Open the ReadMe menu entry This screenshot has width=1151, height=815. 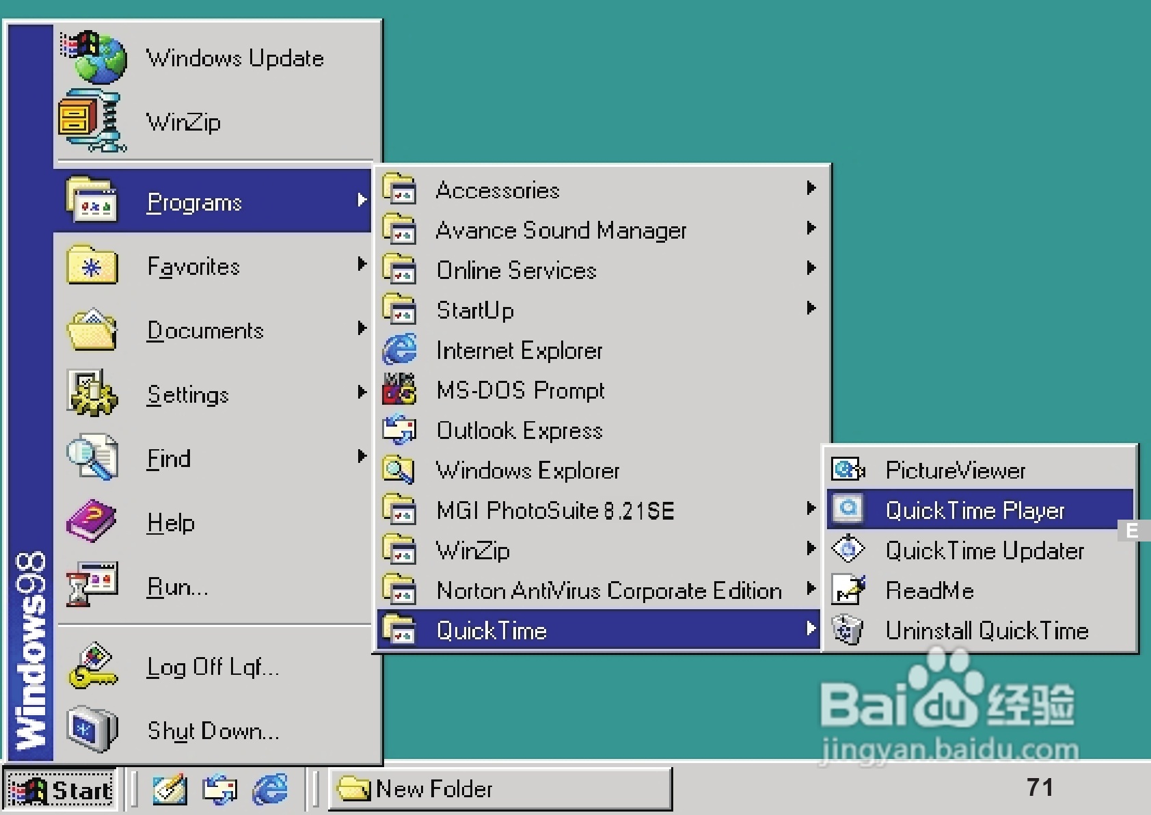tap(979, 589)
